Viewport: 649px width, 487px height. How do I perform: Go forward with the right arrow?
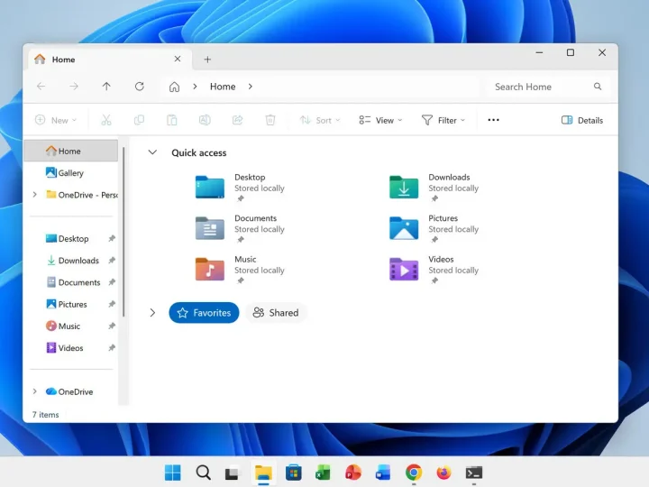(74, 87)
